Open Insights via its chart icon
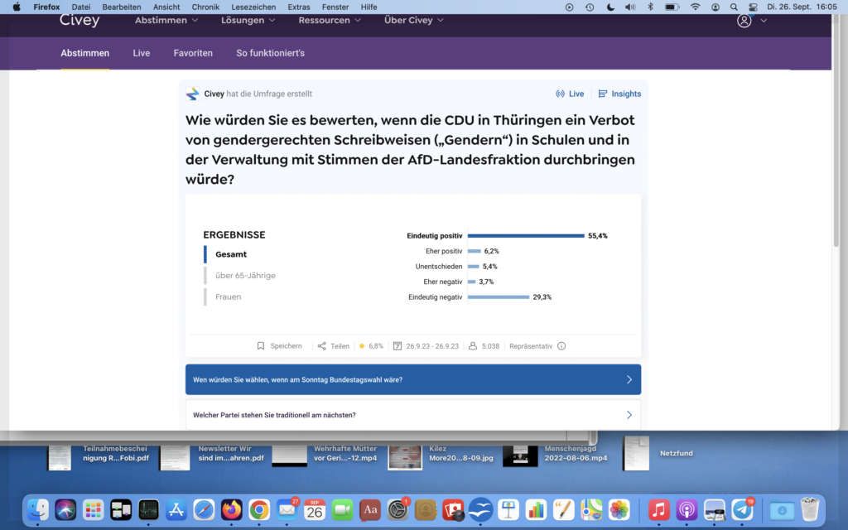This screenshot has width=848, height=530. pyautogui.click(x=603, y=94)
